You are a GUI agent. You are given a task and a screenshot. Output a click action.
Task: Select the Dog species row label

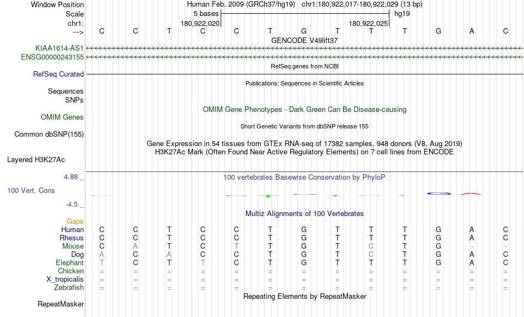78,255
